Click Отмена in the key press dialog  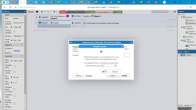115,71
